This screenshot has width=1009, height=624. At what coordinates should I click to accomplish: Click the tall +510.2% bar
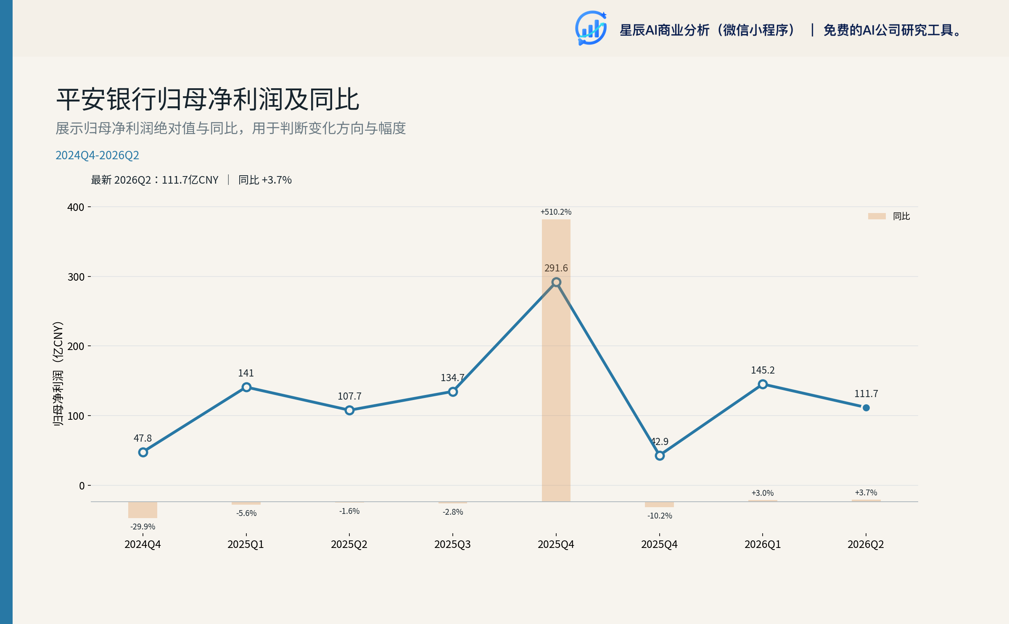pos(556,361)
